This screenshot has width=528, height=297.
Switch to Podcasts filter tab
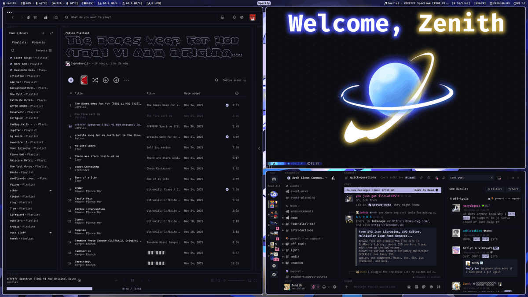pyautogui.click(x=38, y=42)
